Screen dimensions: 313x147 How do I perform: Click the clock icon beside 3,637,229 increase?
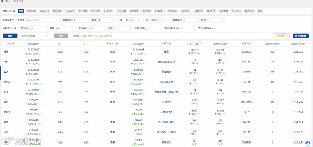39,104
